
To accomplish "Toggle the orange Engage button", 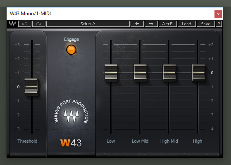I will point(71,49).
